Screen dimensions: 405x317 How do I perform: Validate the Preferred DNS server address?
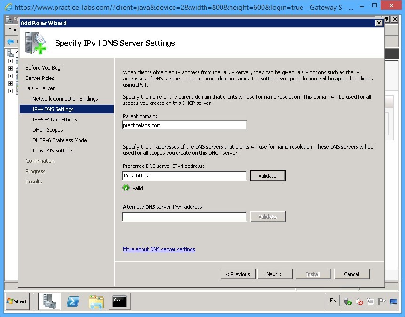point(268,175)
